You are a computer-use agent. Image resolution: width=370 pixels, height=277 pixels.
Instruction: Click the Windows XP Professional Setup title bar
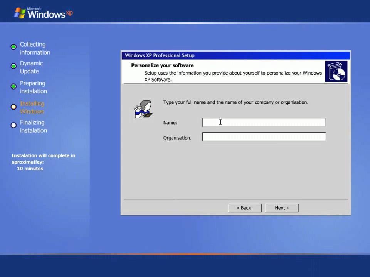(x=236, y=55)
